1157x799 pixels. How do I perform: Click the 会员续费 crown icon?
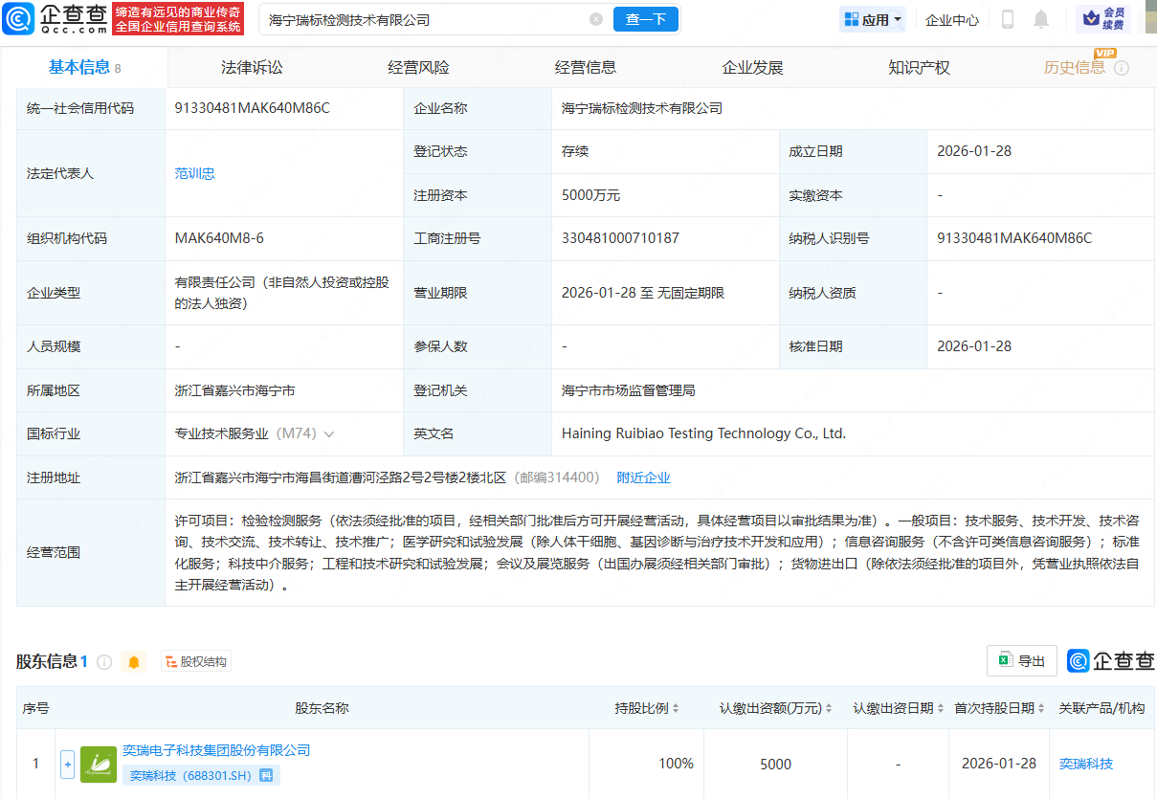point(1105,18)
